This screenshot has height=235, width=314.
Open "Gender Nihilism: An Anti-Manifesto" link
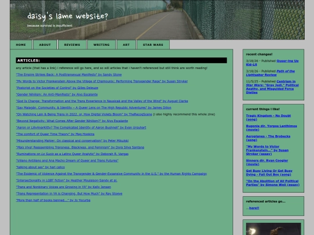click(x=57, y=95)
